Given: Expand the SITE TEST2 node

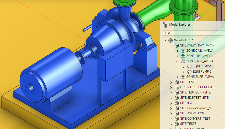Looking at the screenshot, I should [x=171, y=82].
